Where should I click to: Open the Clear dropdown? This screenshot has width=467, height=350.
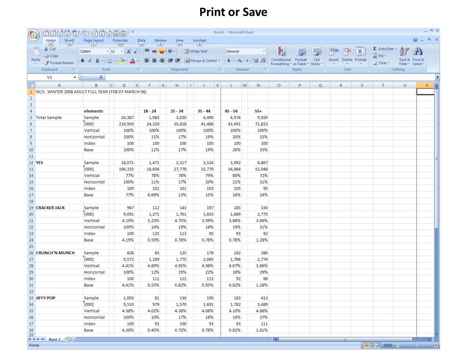(382, 63)
